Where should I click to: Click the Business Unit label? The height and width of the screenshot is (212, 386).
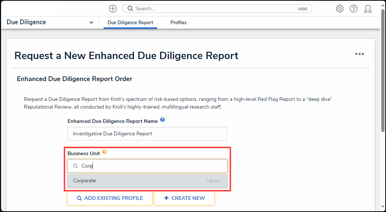point(84,153)
